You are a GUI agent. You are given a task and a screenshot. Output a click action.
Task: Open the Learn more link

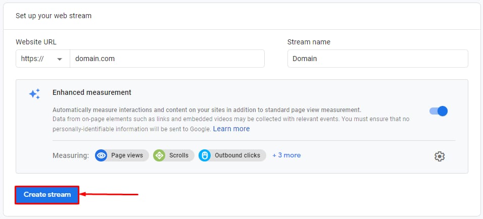click(231, 129)
